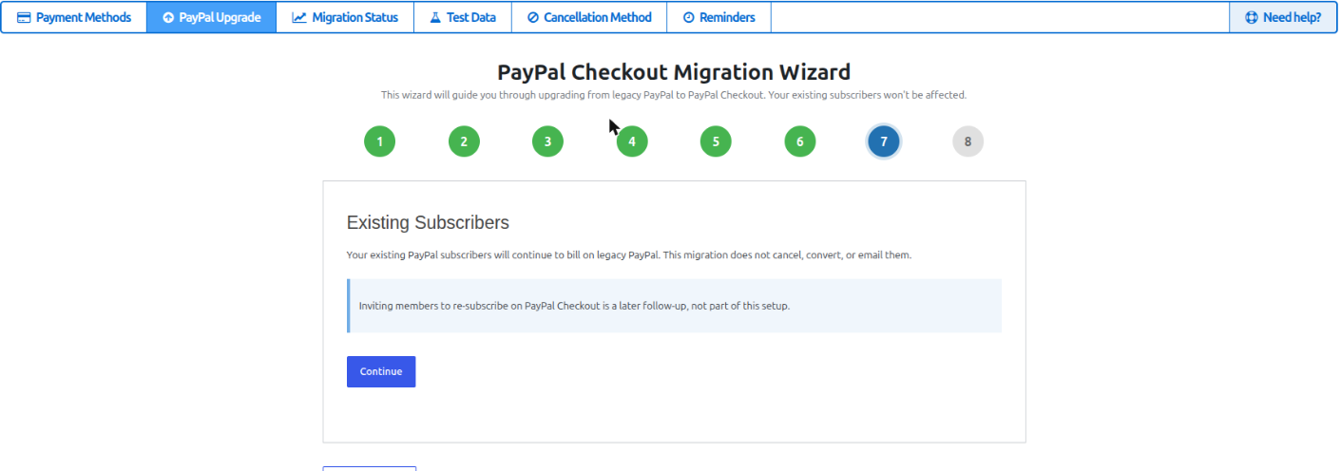Screen dimensions: 1341x471
Task: Click the clock icon on Reminders
Action: click(x=689, y=17)
